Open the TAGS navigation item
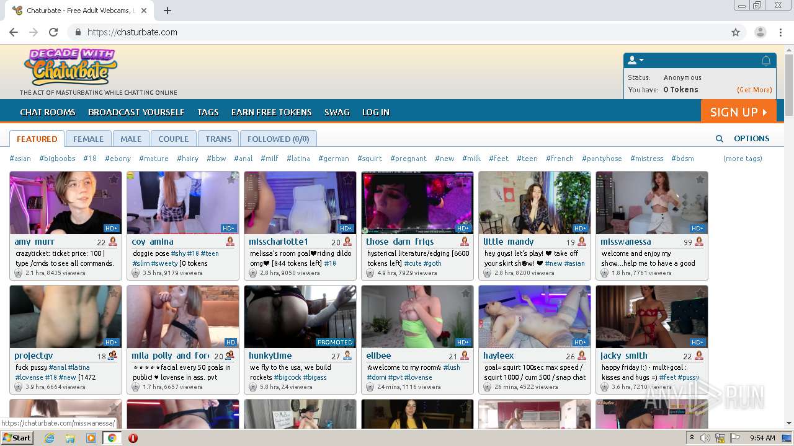The height and width of the screenshot is (446, 794). tap(208, 112)
